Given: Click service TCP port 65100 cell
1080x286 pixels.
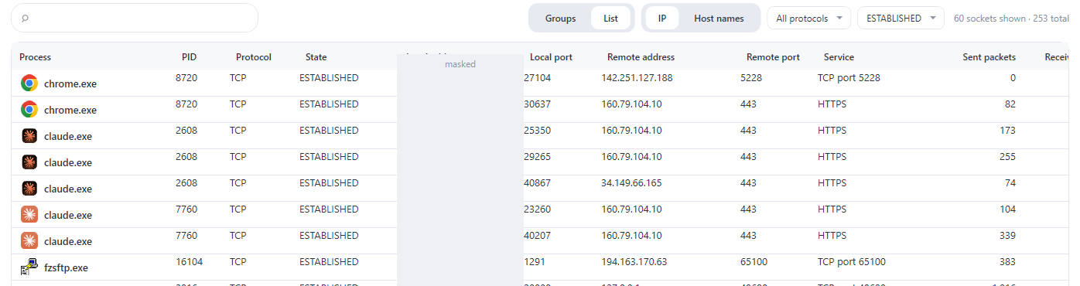Looking at the screenshot, I should coord(852,262).
